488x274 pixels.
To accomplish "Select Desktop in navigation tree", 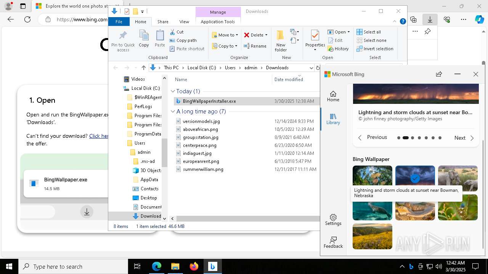I will pos(148,198).
